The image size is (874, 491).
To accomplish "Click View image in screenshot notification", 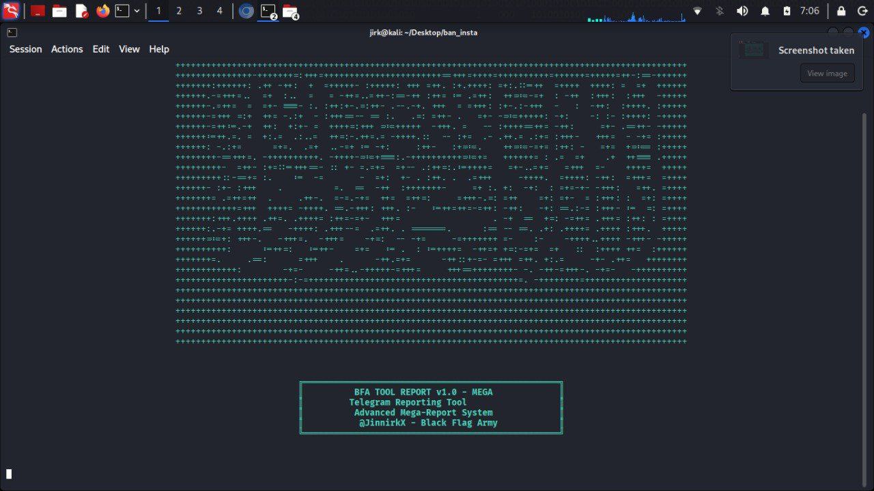I will tap(827, 74).
